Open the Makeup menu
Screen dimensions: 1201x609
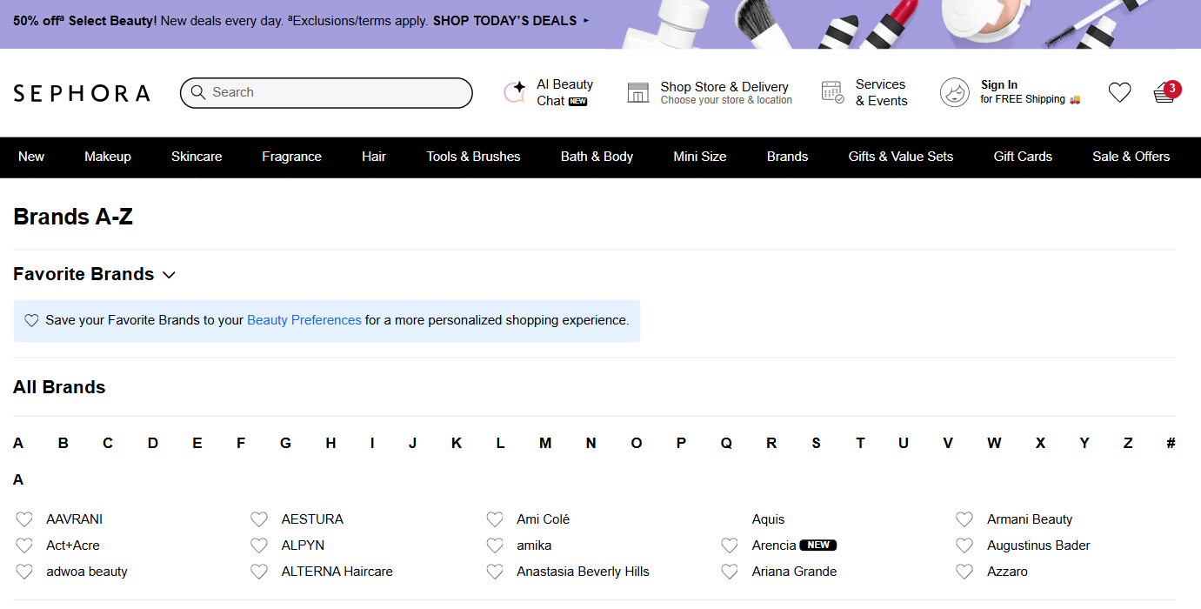[x=108, y=157]
